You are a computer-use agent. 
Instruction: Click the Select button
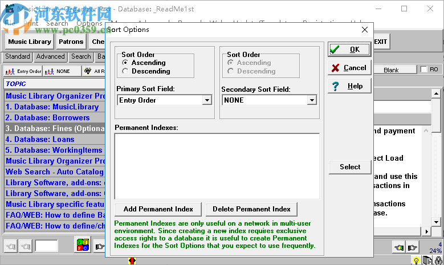(x=350, y=167)
